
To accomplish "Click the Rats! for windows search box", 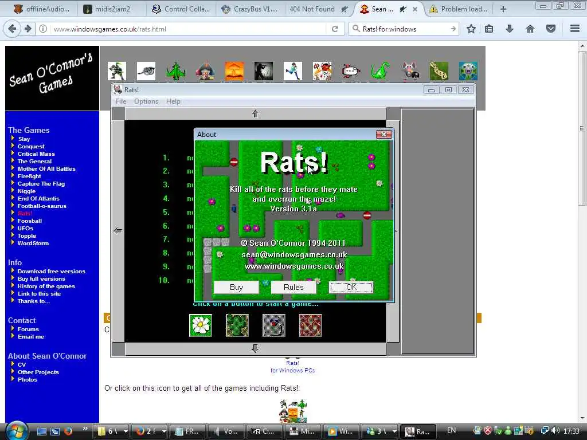I will 404,29.
